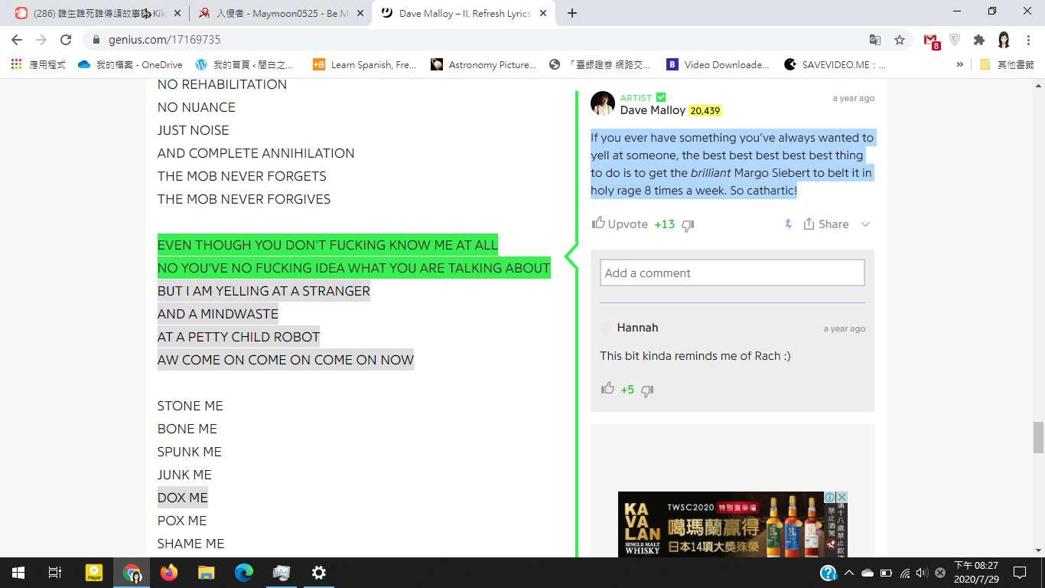Click the +13 vote count
1045x588 pixels.
point(665,224)
